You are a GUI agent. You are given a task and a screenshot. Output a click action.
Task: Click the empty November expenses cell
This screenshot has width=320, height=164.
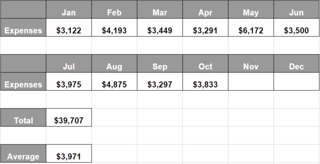[251, 82]
